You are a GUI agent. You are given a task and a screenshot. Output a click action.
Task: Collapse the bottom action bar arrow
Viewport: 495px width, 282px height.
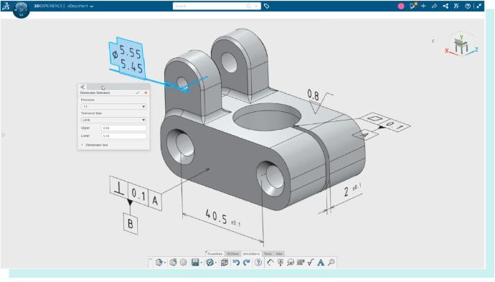click(151, 260)
